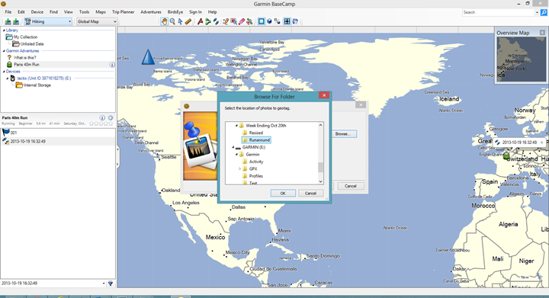Image resolution: width=549 pixels, height=298 pixels.
Task: Select the Divide scissors tool
Action: pyautogui.click(x=249, y=21)
